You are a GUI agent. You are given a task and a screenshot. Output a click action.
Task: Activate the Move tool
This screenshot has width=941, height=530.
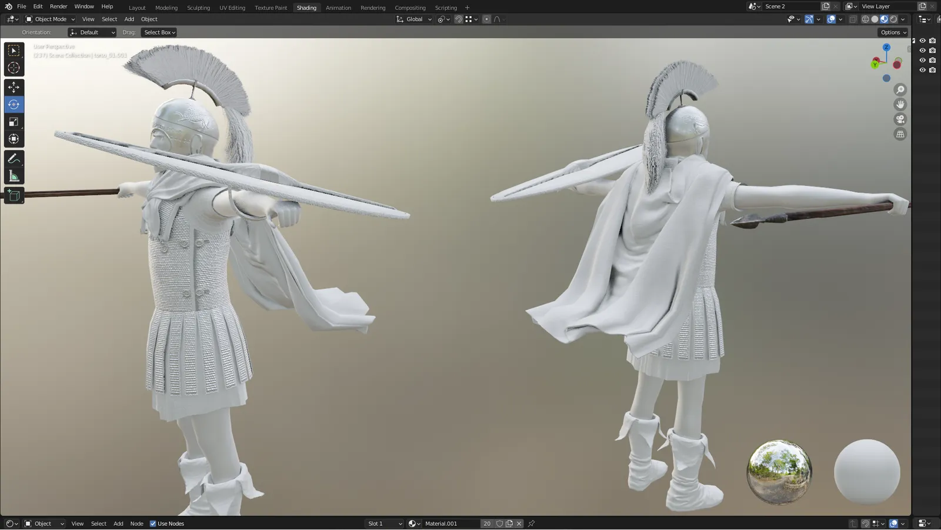14,87
